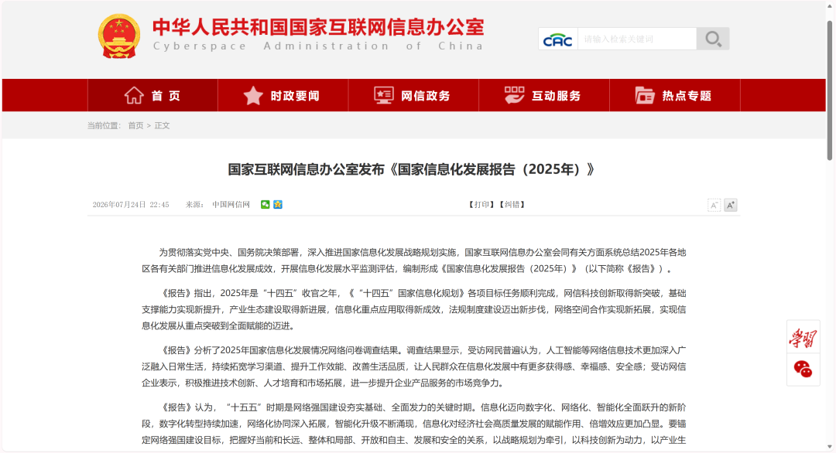This screenshot has height=453, width=836.
Task: Focus the search keyword input field
Action: [x=637, y=39]
